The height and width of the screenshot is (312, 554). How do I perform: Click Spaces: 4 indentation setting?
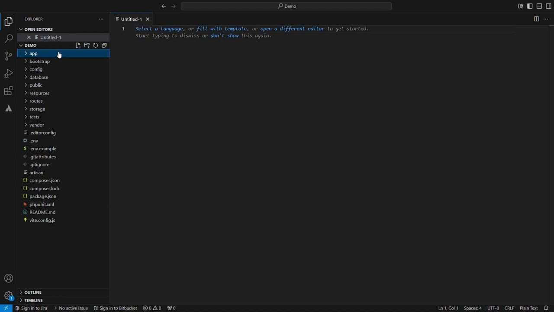click(x=473, y=308)
